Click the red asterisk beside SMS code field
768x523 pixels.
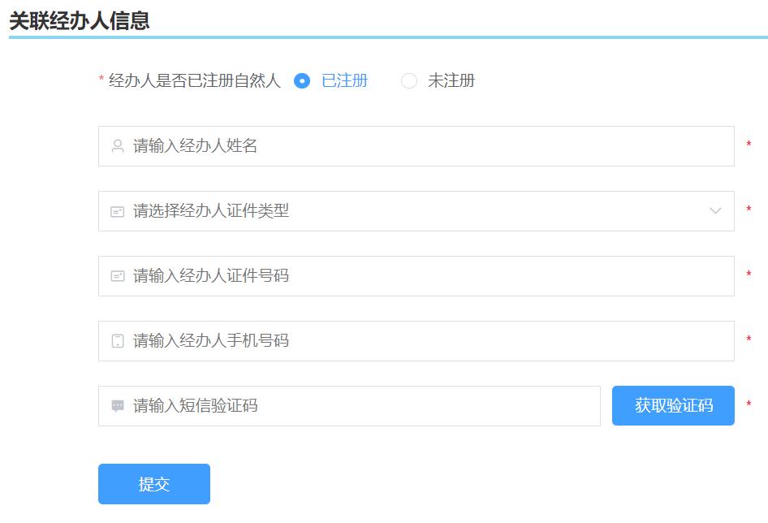pyautogui.click(x=748, y=404)
